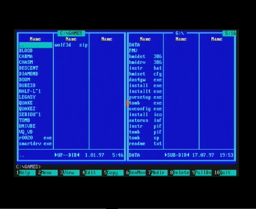Click the 1.01.97 date in left status line

coord(95,155)
